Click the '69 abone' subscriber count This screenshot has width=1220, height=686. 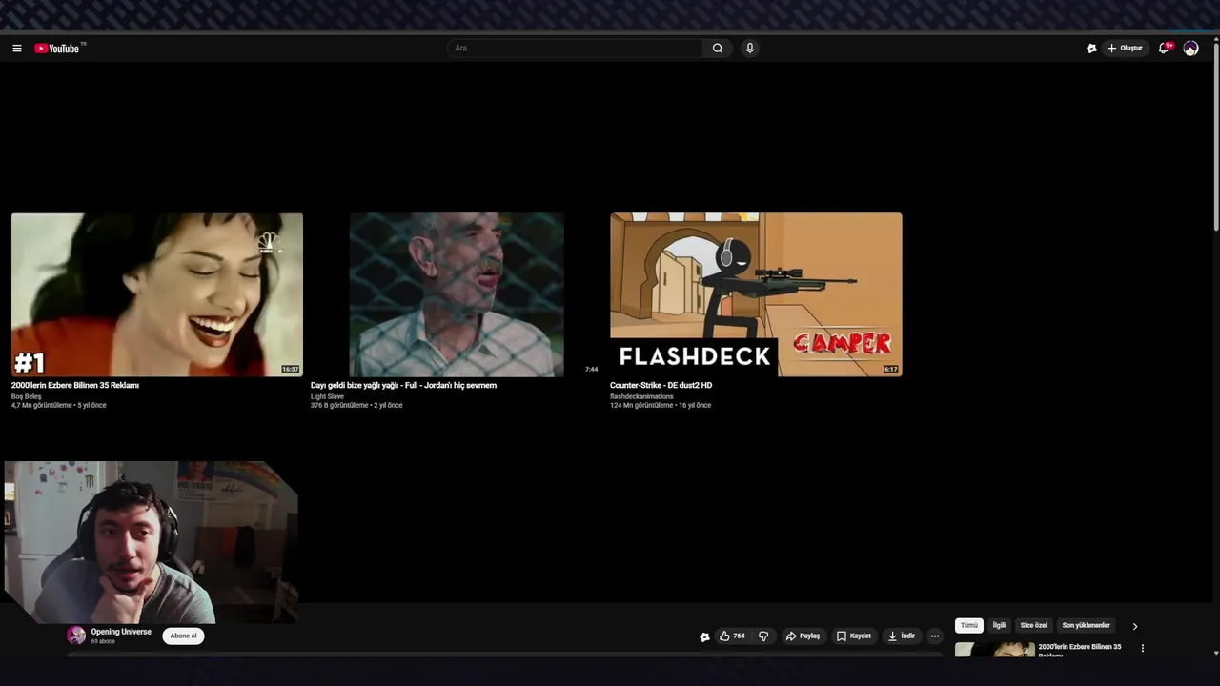click(103, 641)
